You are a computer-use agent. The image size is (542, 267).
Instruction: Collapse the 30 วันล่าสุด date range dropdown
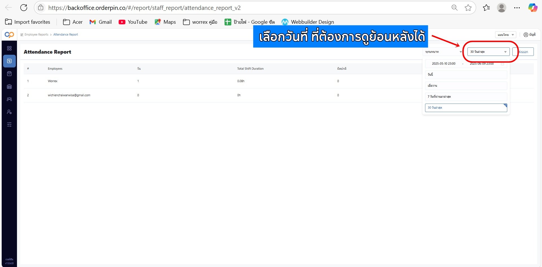[x=488, y=52]
